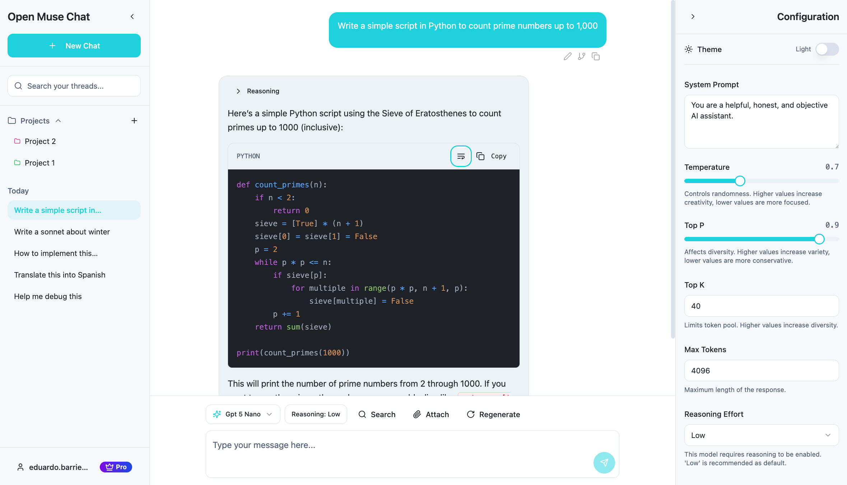
Task: Click the Top K value field
Action: click(x=761, y=306)
